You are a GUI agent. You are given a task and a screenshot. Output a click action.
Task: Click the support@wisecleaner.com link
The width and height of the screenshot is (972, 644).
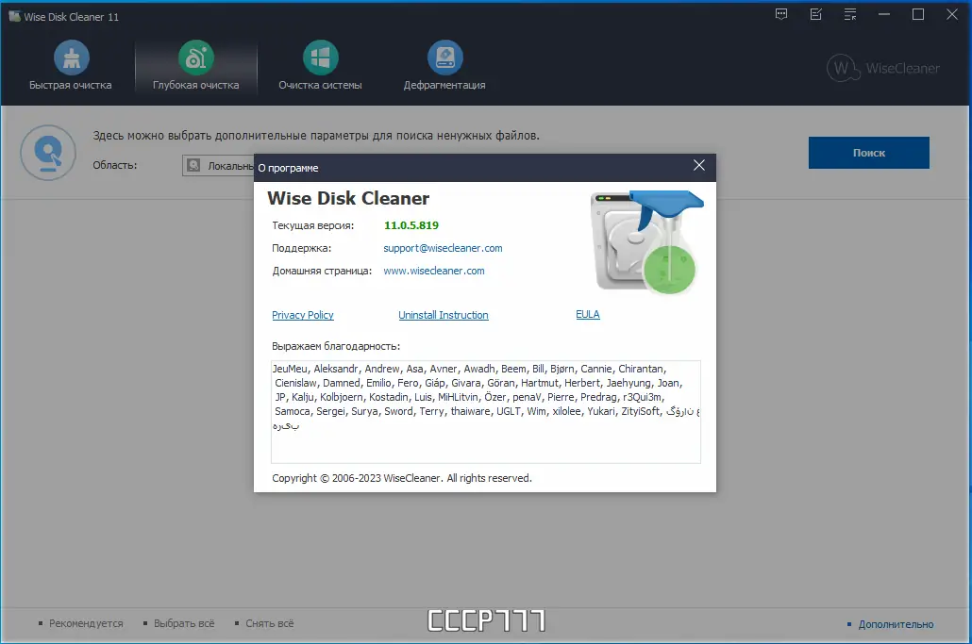[443, 248]
